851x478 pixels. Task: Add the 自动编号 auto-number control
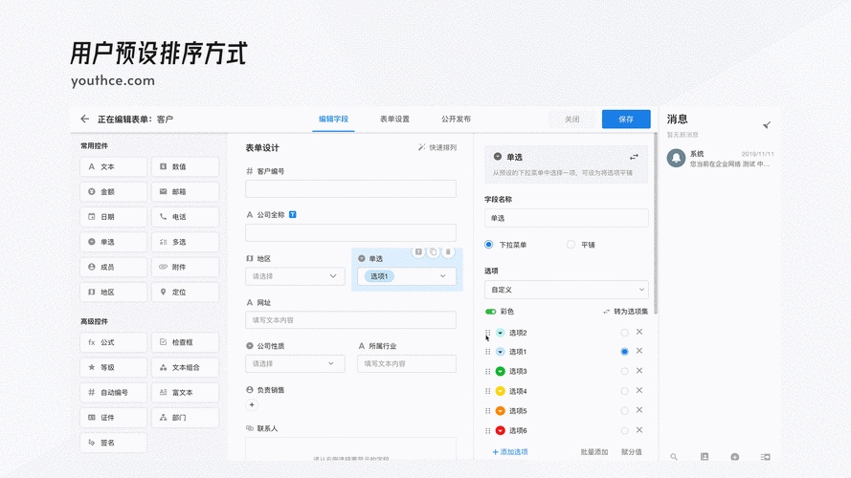click(113, 392)
